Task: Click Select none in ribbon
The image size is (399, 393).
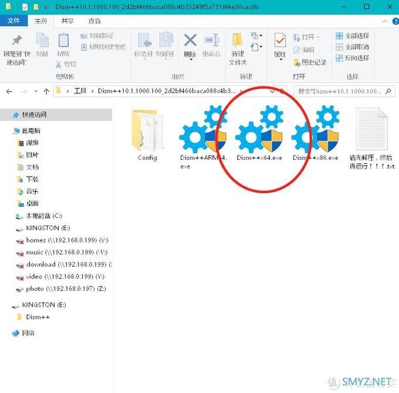Action: pyautogui.click(x=353, y=47)
